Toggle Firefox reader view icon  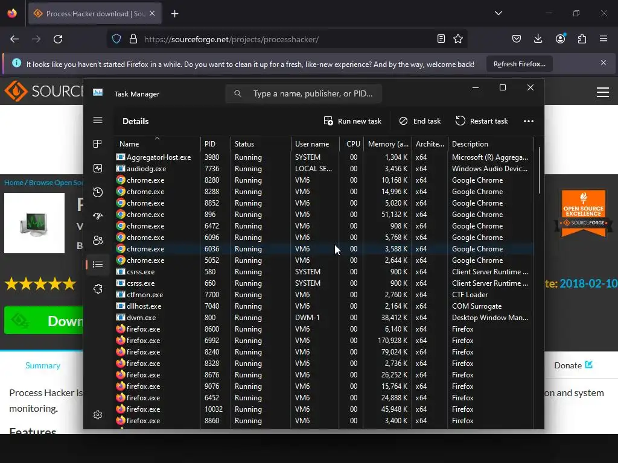pos(441,39)
